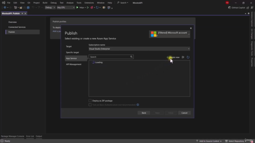Open the Window menu

coord(101,3)
